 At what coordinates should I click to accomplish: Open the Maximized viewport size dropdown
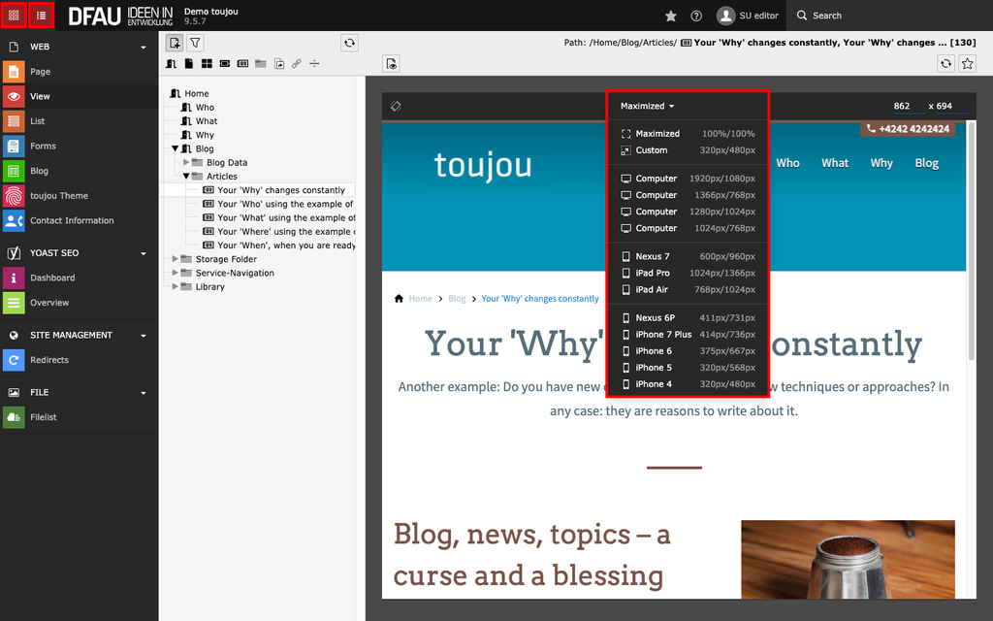tap(647, 106)
